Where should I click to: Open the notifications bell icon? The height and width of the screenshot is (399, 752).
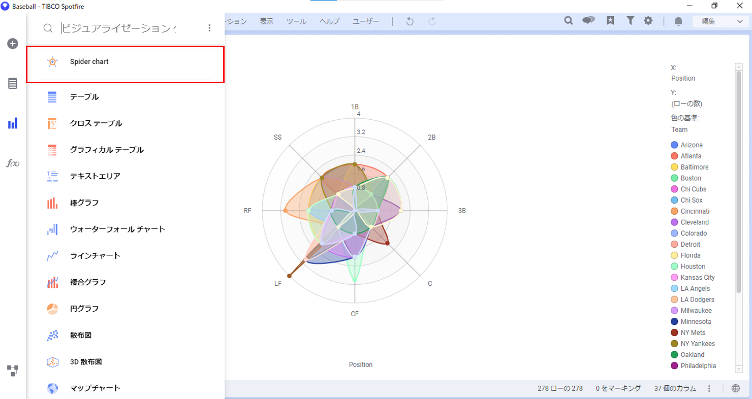[x=678, y=21]
